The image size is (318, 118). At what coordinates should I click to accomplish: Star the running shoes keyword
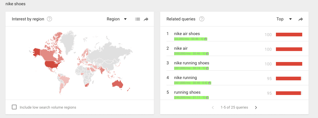click(x=207, y=98)
